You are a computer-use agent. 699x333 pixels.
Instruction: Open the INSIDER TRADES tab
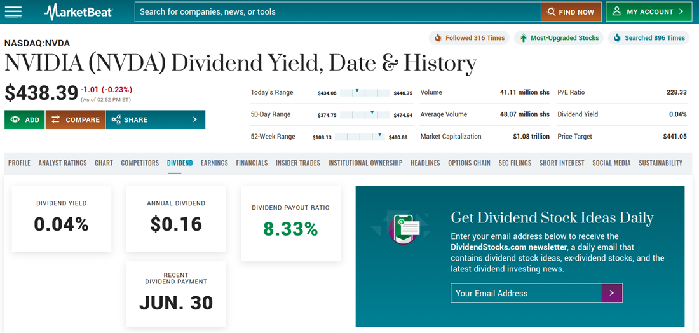point(298,163)
